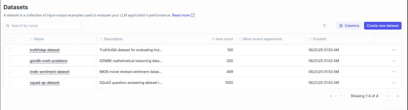Open actions menu for gsm8k-math-problems row
This screenshot has width=408, height=110.
click(x=394, y=61)
